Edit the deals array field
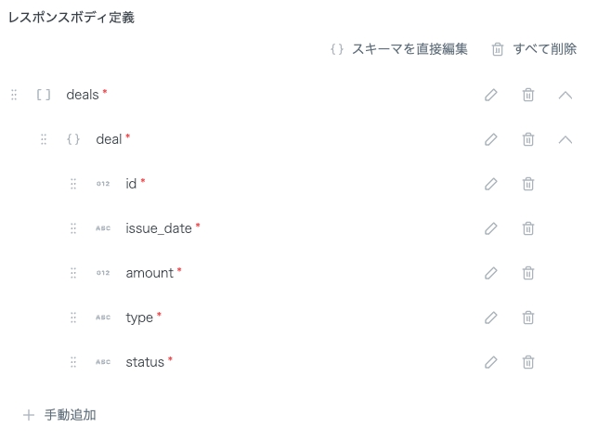The height and width of the screenshot is (441, 598). pyautogui.click(x=491, y=95)
